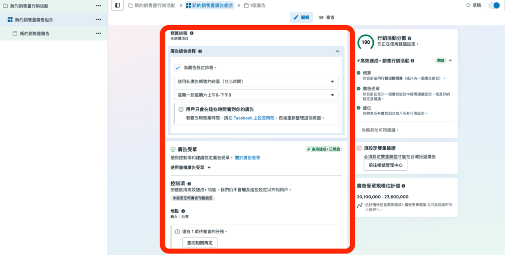Click info icon next to 廣告組合排程
The width and height of the screenshot is (505, 255).
point(200,51)
